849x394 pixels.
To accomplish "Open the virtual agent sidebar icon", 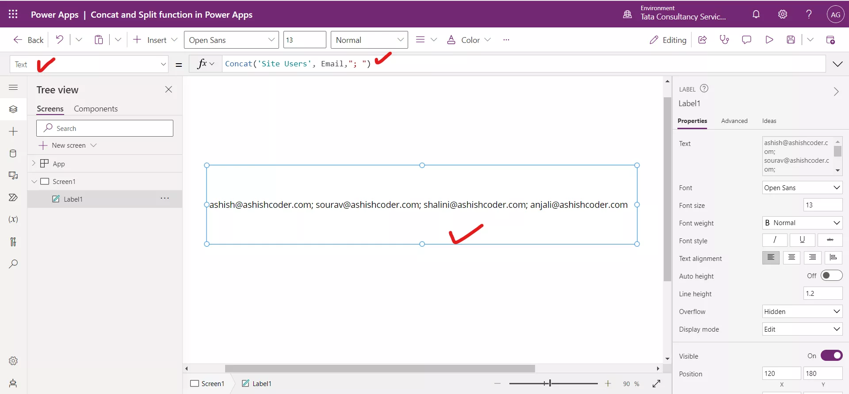I will (x=13, y=383).
